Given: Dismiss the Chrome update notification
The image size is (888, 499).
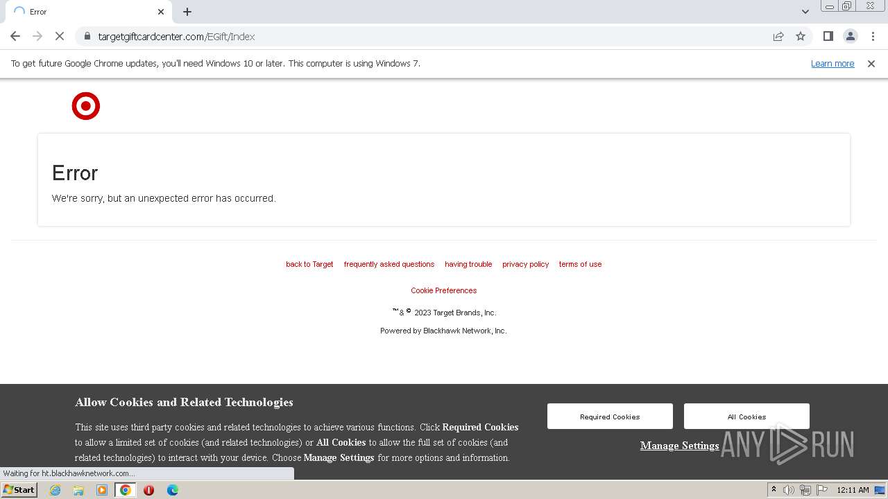Looking at the screenshot, I should [x=871, y=64].
